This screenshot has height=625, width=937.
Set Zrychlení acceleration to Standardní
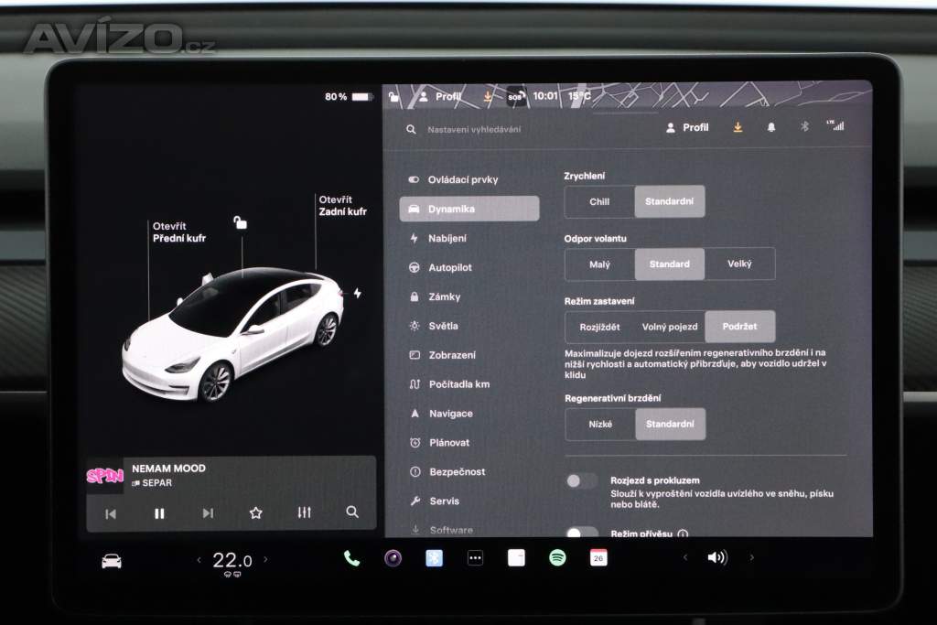(669, 202)
